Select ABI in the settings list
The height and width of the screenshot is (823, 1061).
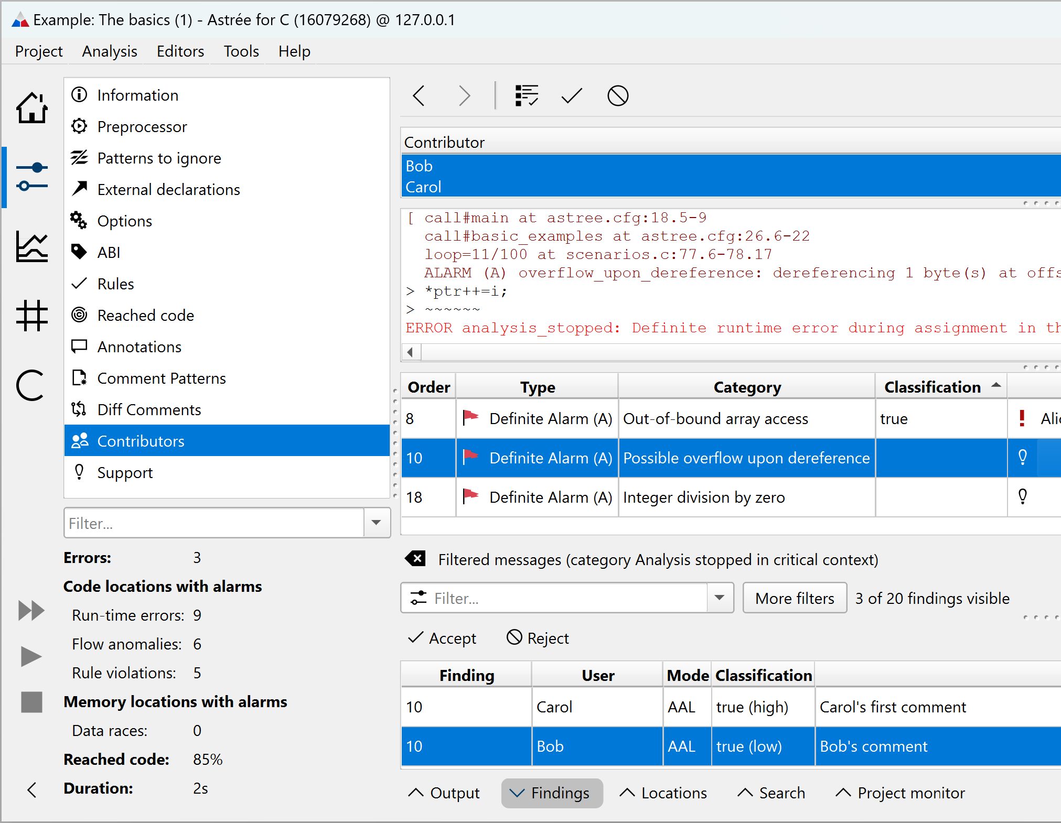click(x=227, y=252)
